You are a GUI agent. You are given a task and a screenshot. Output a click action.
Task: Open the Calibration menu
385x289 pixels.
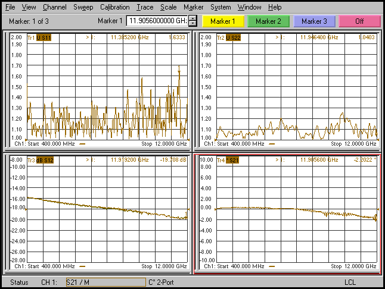114,7
